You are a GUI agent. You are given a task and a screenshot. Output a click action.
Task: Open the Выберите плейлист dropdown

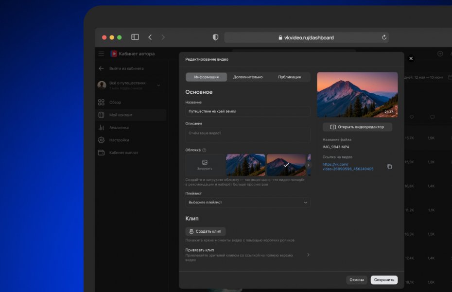coord(247,202)
